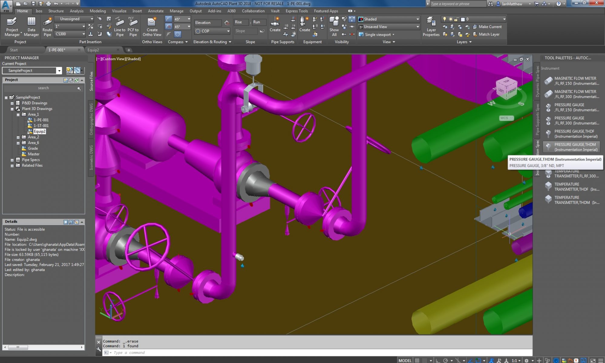The width and height of the screenshot is (605, 363).
Task: Open the Shaded visual style dropdown
Action: tap(389, 19)
